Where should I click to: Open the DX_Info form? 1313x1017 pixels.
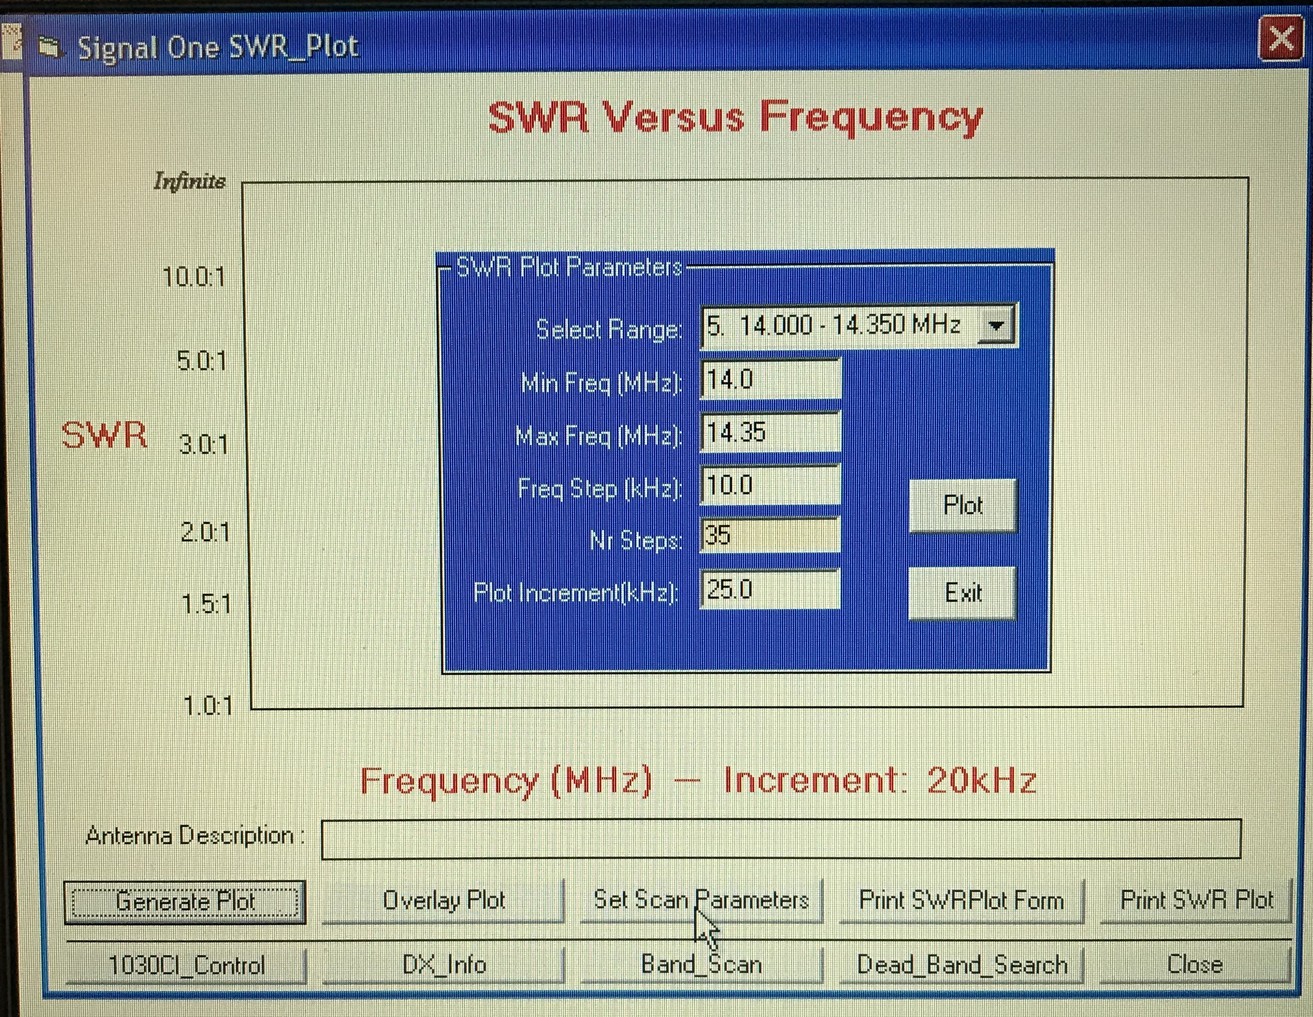444,965
